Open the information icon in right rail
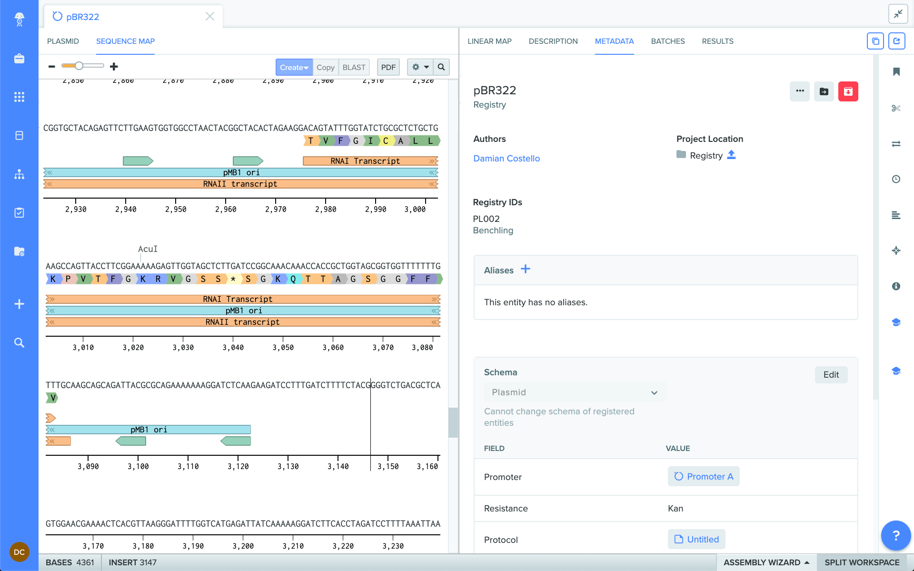The width and height of the screenshot is (914, 571). (896, 286)
